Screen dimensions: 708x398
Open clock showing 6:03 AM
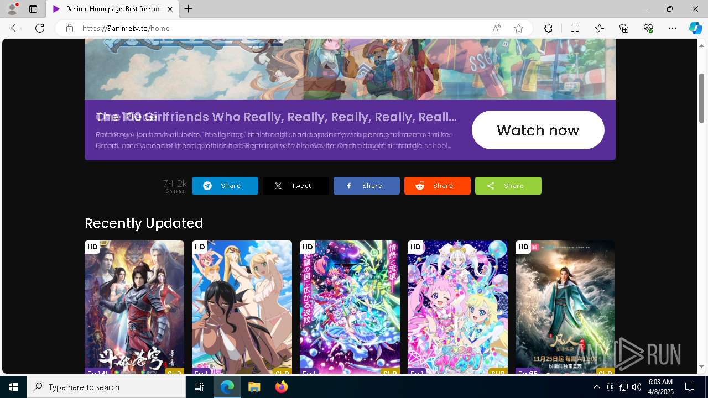point(660,387)
